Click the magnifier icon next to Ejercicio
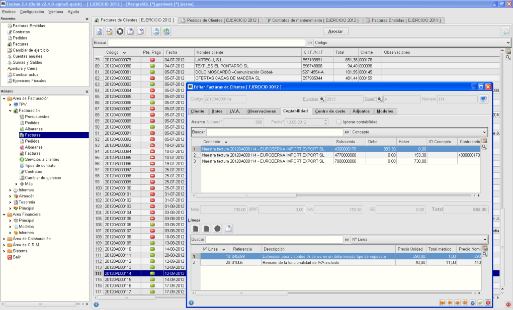The width and height of the screenshot is (513, 310). [x=322, y=99]
